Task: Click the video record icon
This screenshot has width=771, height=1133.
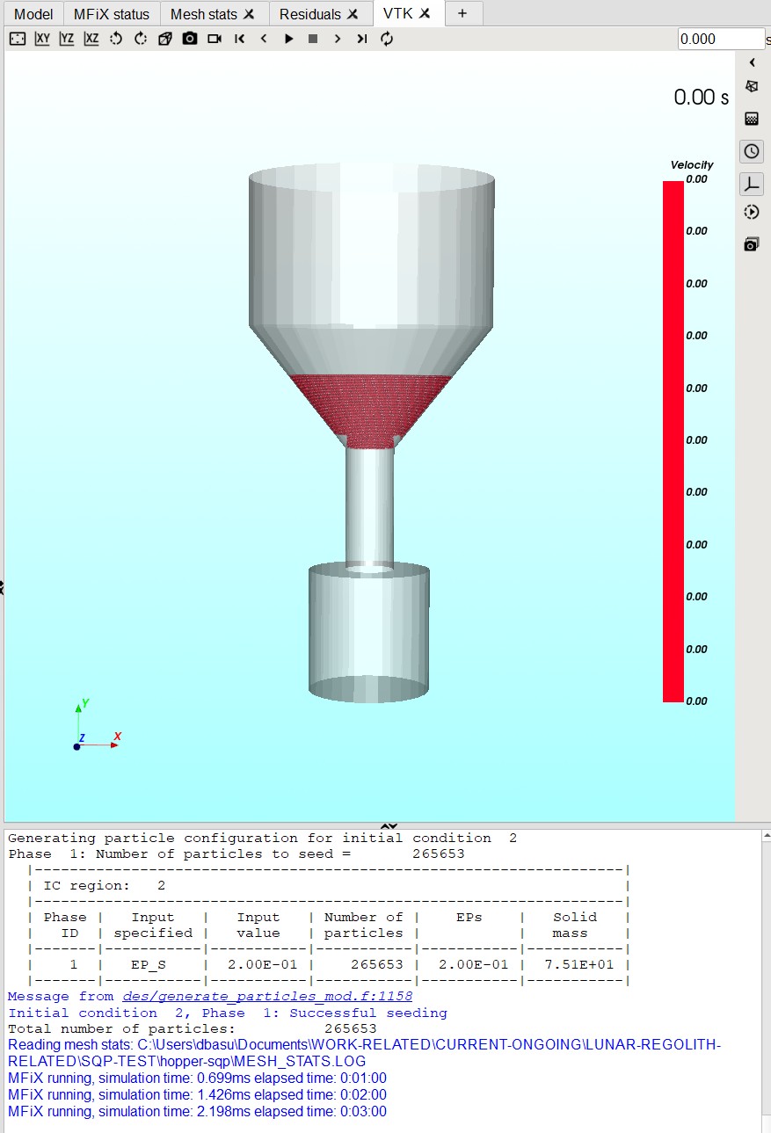Action: coord(215,39)
